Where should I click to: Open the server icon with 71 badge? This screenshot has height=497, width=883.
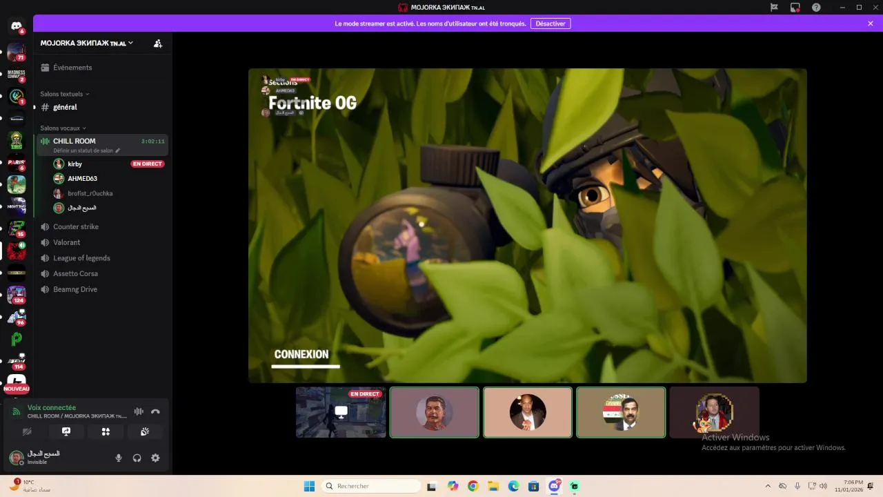point(17,52)
